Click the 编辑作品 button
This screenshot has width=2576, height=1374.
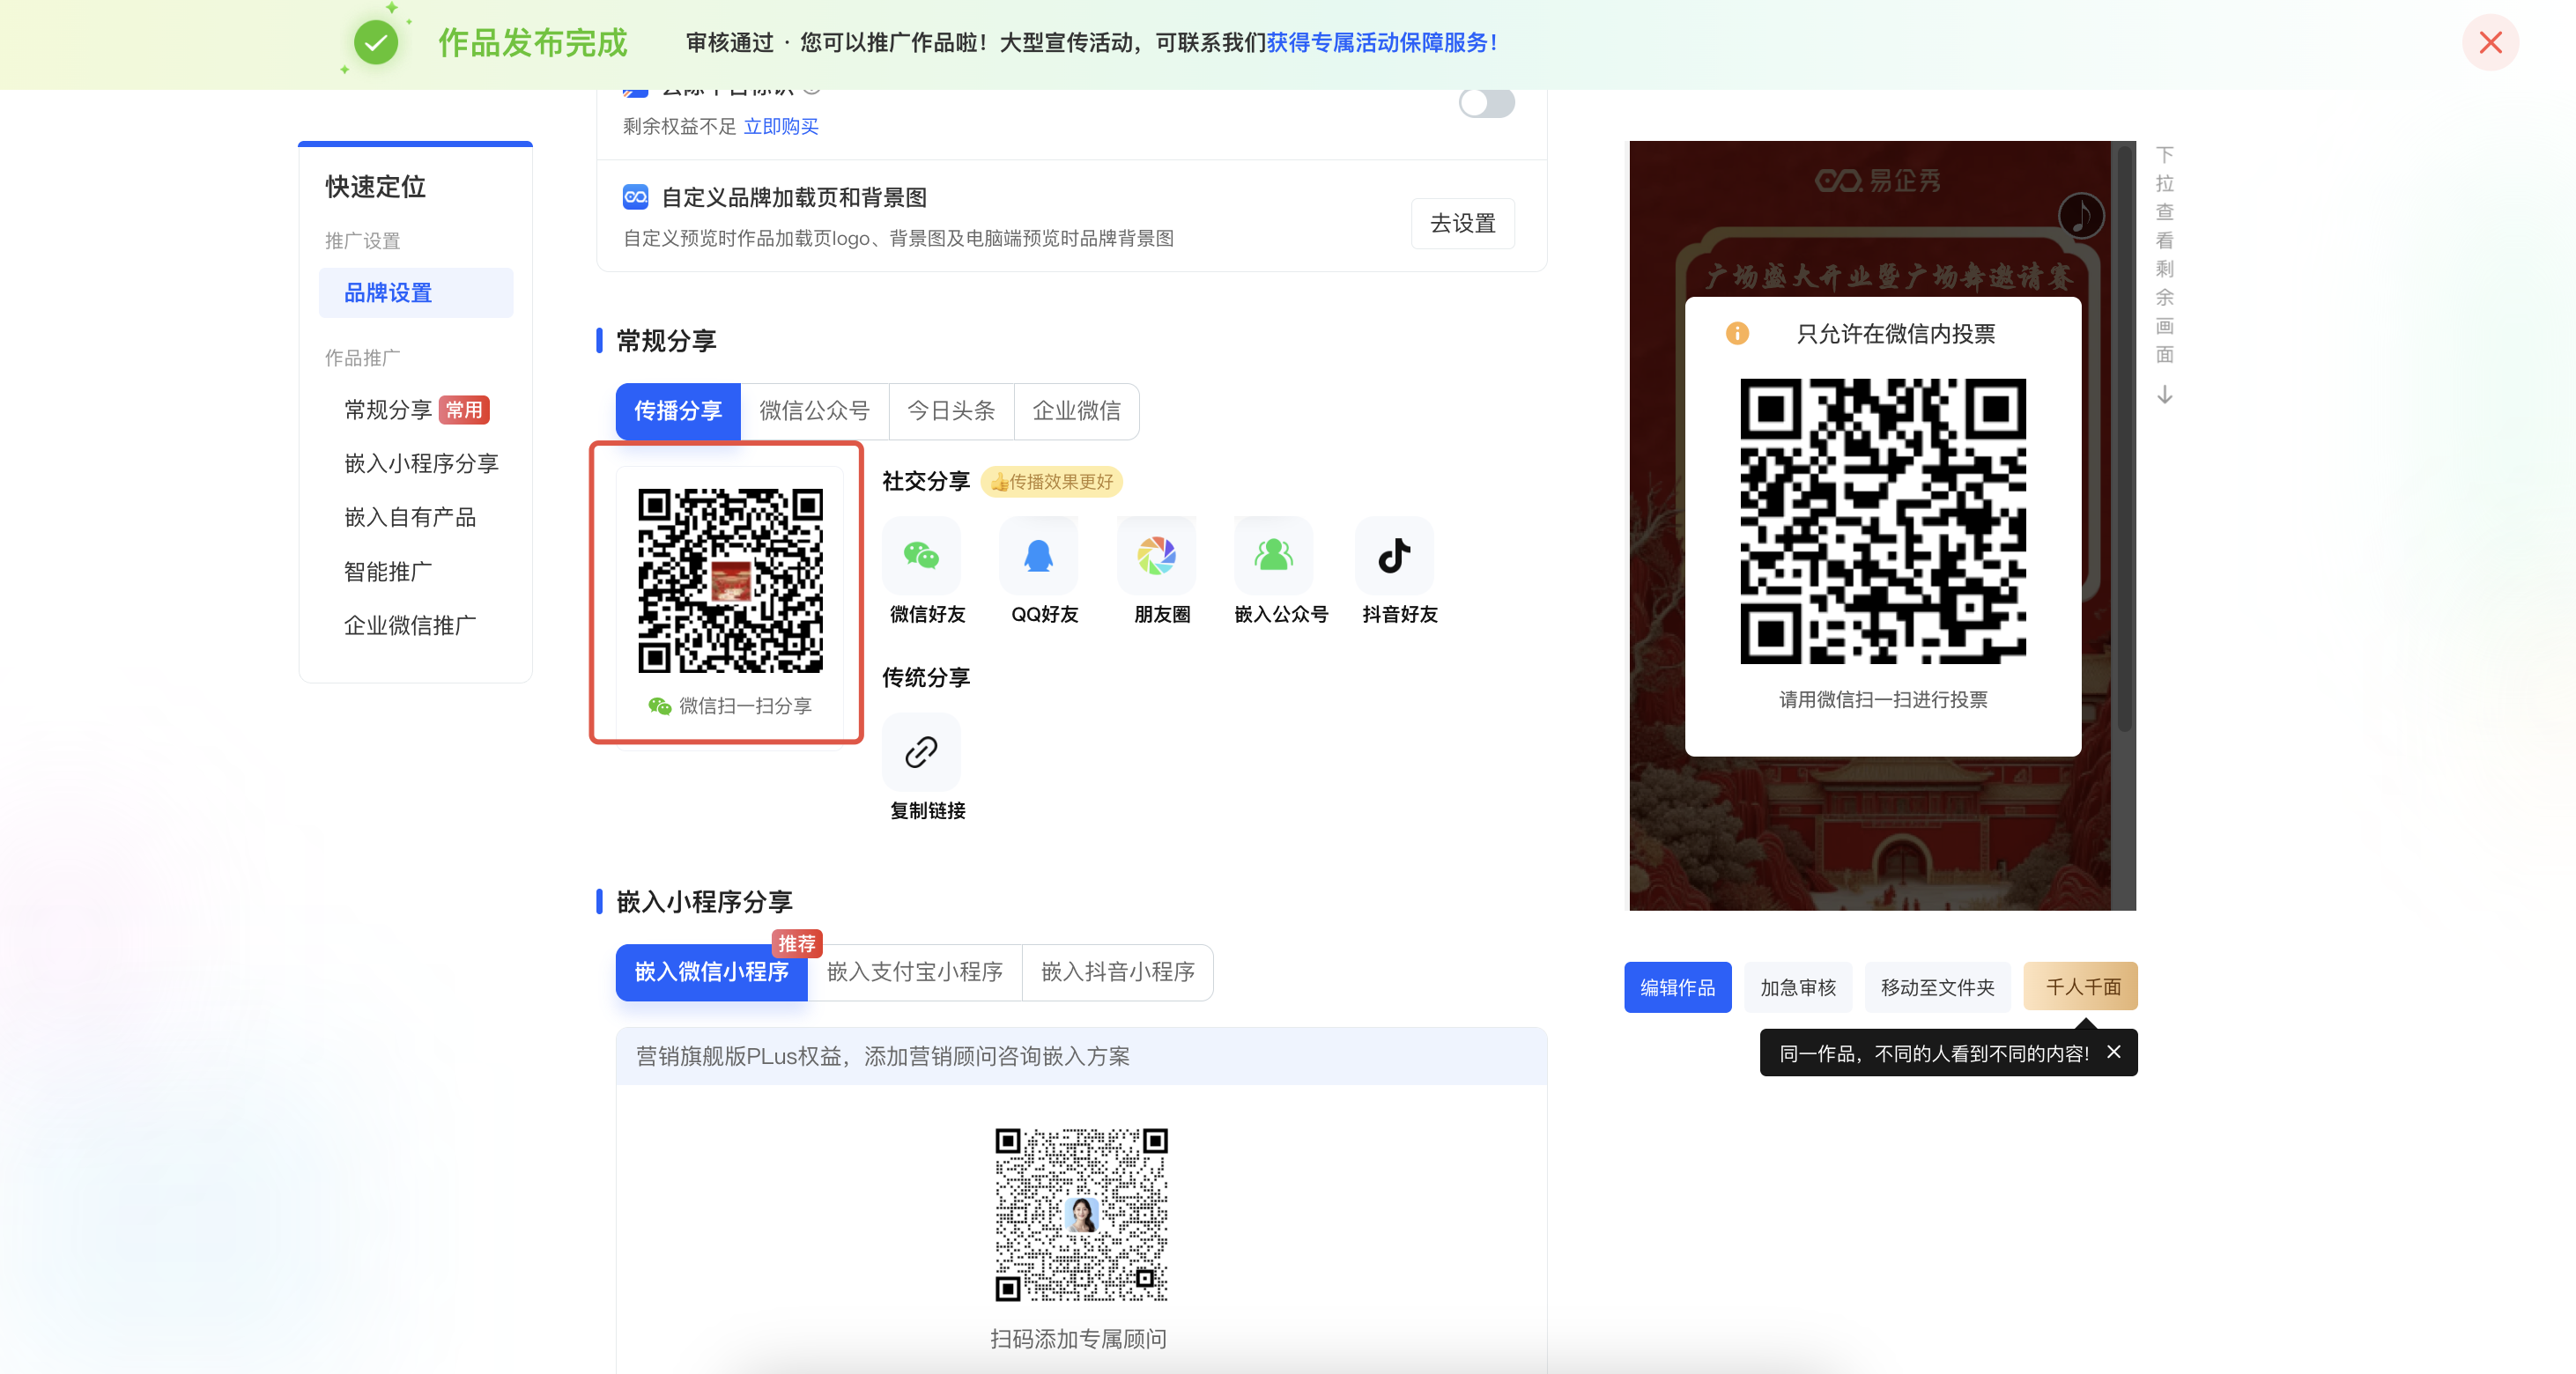(x=1677, y=987)
